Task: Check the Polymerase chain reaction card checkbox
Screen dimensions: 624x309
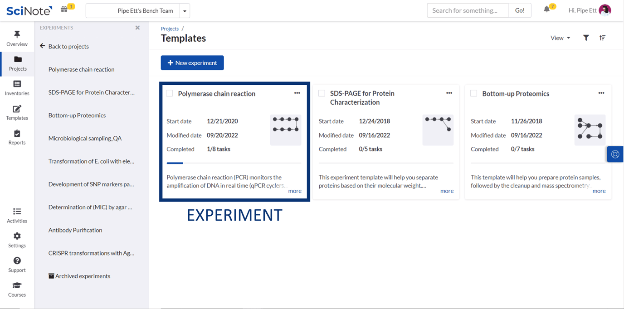Action: (170, 93)
